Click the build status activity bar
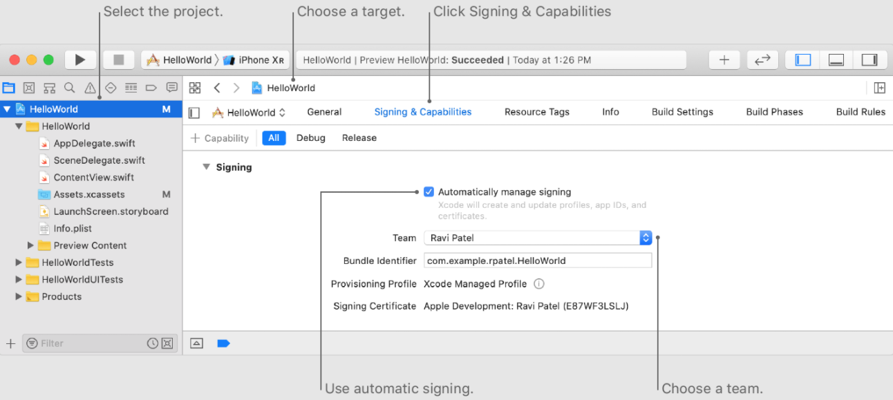 (491, 60)
